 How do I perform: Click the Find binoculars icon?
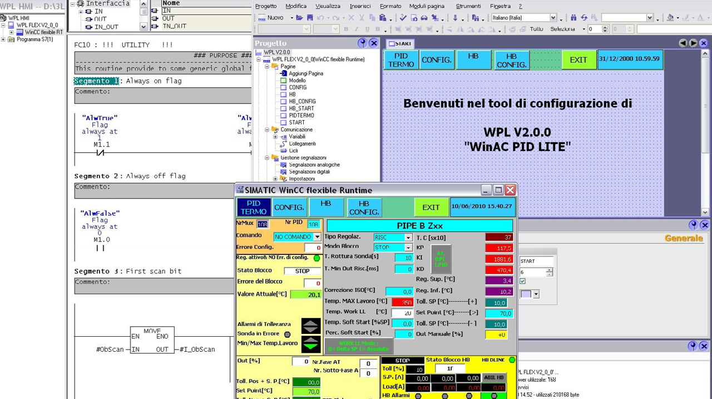(x=573, y=18)
